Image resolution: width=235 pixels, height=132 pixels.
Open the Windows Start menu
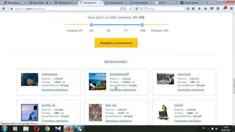(4, 129)
